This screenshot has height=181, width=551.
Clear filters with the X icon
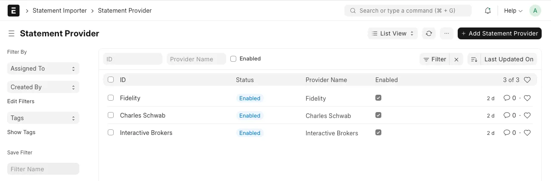456,60
